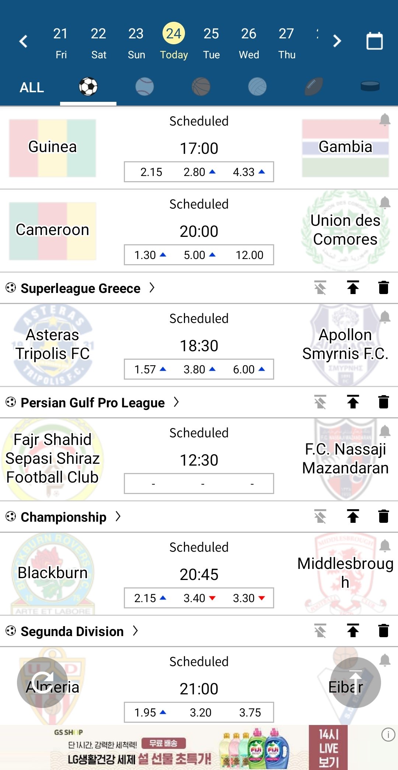
Task: Select date 25 Tue
Action: [211, 43]
